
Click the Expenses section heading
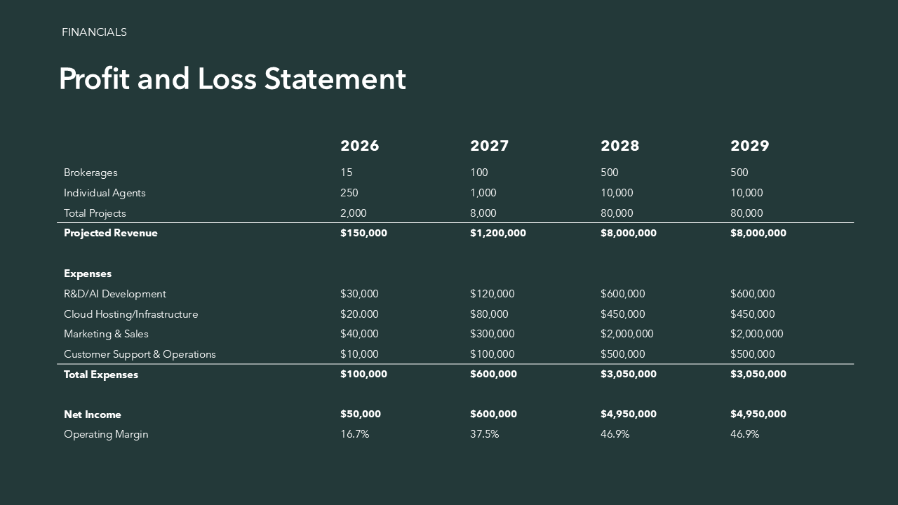tap(88, 274)
